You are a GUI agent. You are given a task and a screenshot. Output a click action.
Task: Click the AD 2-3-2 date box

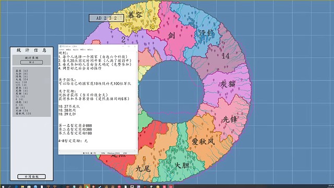[x=106, y=18]
